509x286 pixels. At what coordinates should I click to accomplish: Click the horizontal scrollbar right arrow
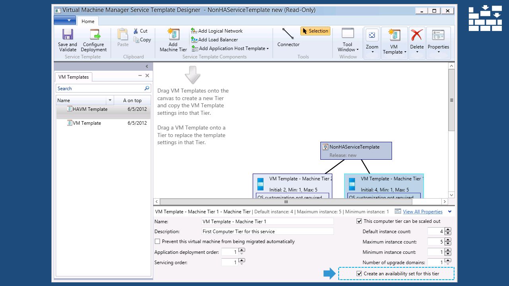pos(445,202)
